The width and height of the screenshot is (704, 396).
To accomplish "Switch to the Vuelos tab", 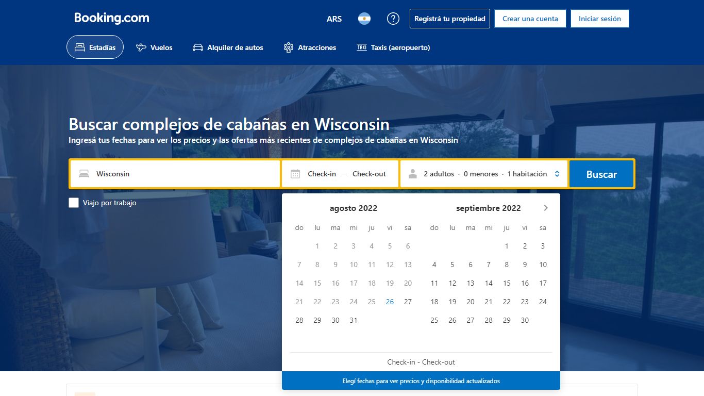I will click(154, 47).
